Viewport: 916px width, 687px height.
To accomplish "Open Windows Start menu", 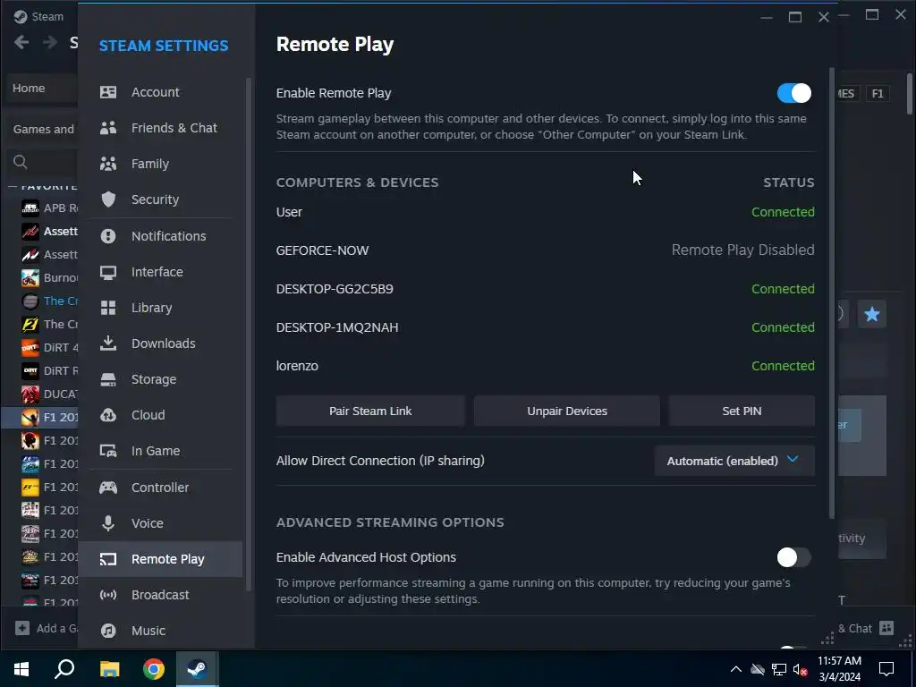I will (x=21, y=668).
